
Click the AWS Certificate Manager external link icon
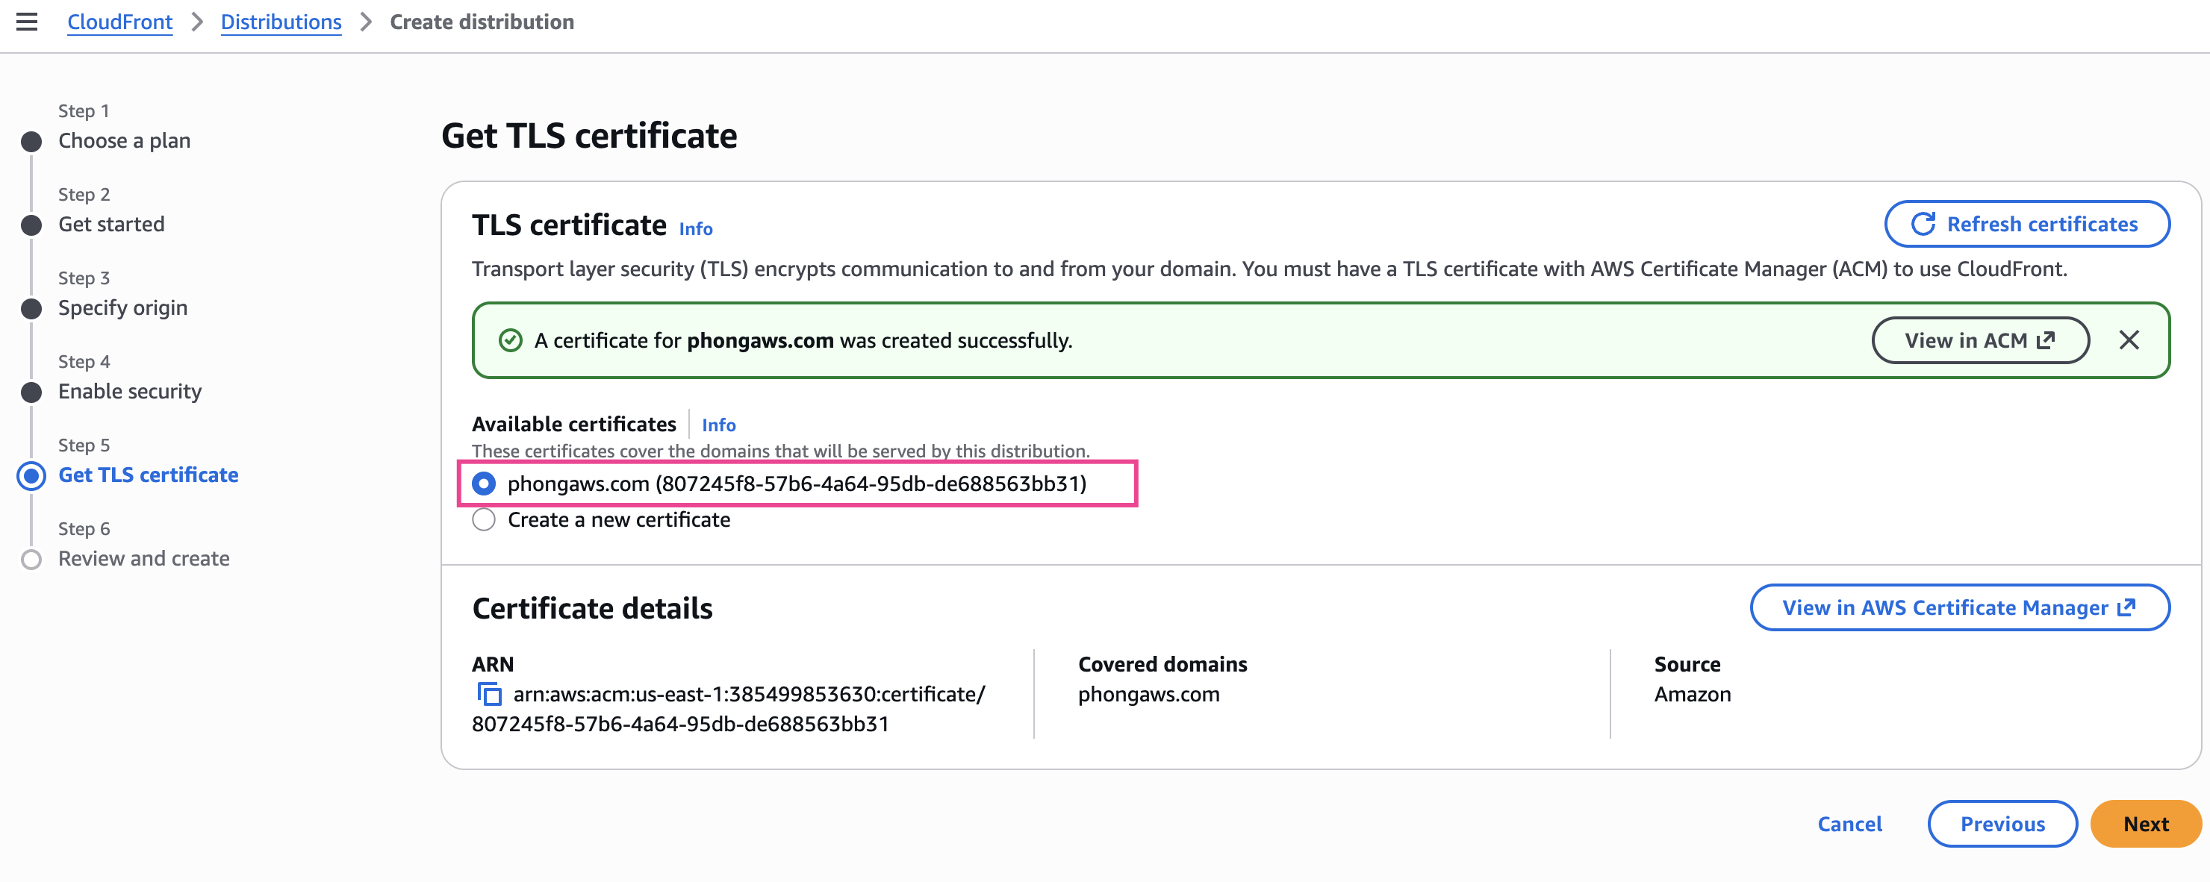click(x=2127, y=607)
